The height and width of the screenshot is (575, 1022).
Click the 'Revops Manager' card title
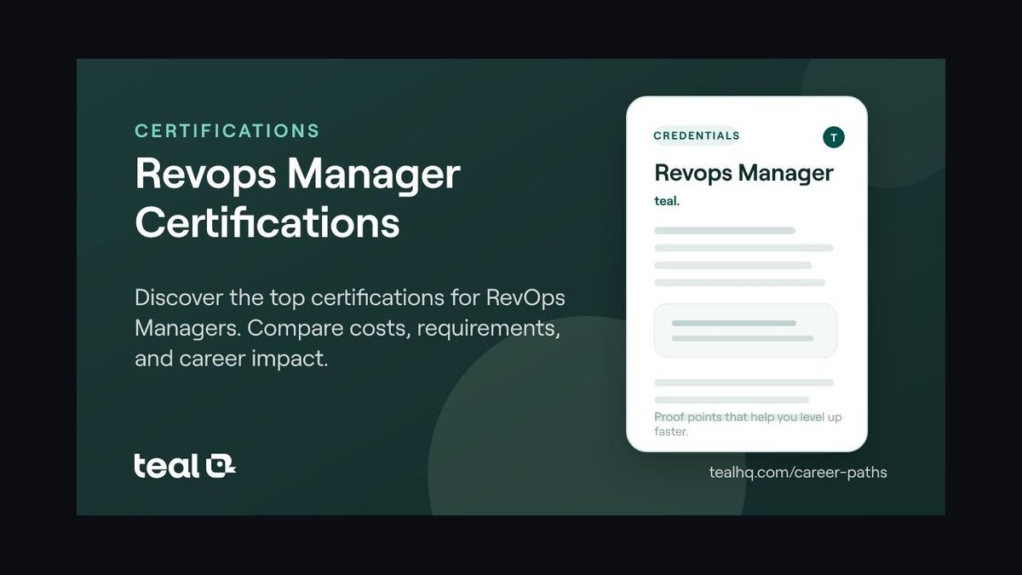[744, 173]
